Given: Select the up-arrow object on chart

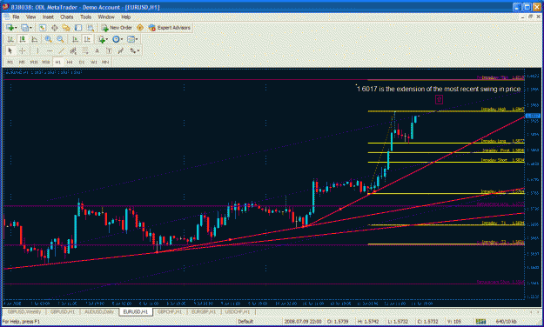Looking at the screenshot, I should pos(439,100).
